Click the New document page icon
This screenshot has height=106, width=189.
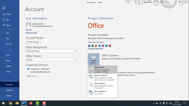(x=4, y=20)
